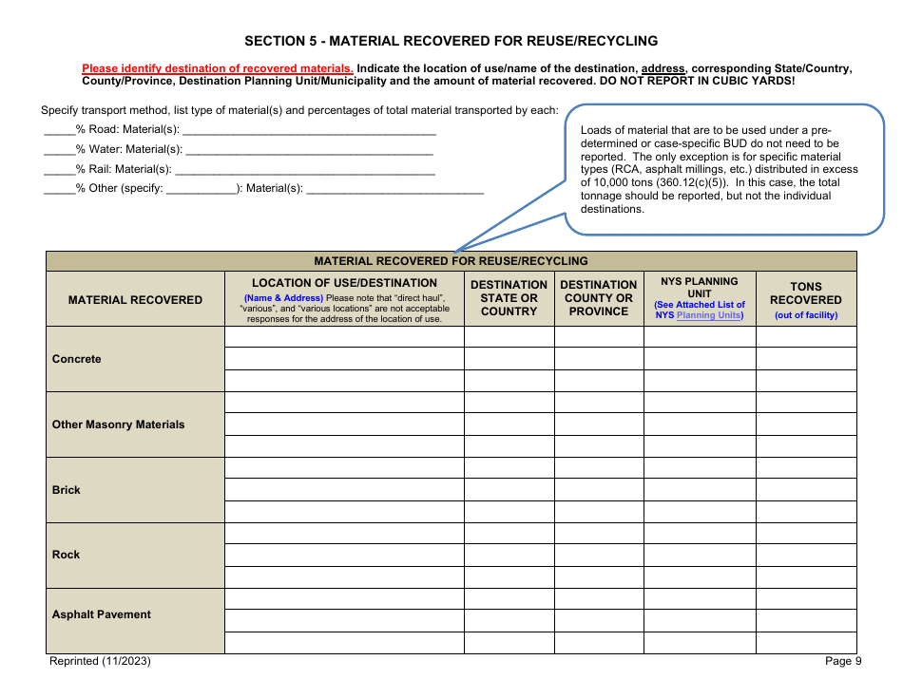
Task: Click the Concrete row label
Action: pyautogui.click(x=76, y=359)
